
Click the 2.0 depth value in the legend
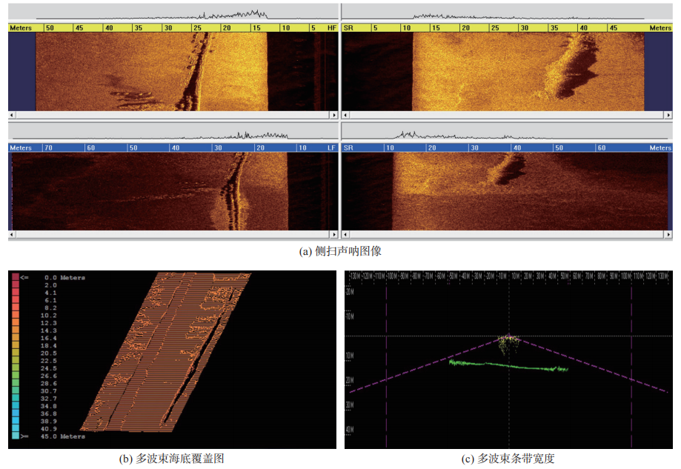[50, 285]
